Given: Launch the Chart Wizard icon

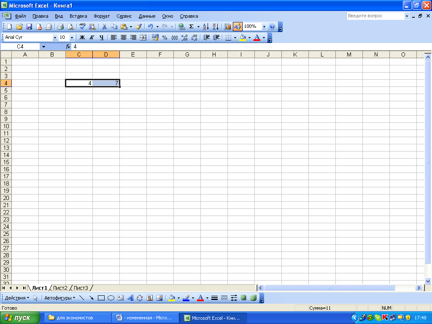Looking at the screenshot, I should [x=227, y=27].
